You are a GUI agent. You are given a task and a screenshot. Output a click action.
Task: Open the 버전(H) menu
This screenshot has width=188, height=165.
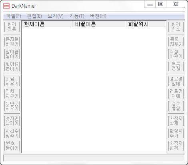coord(98,16)
